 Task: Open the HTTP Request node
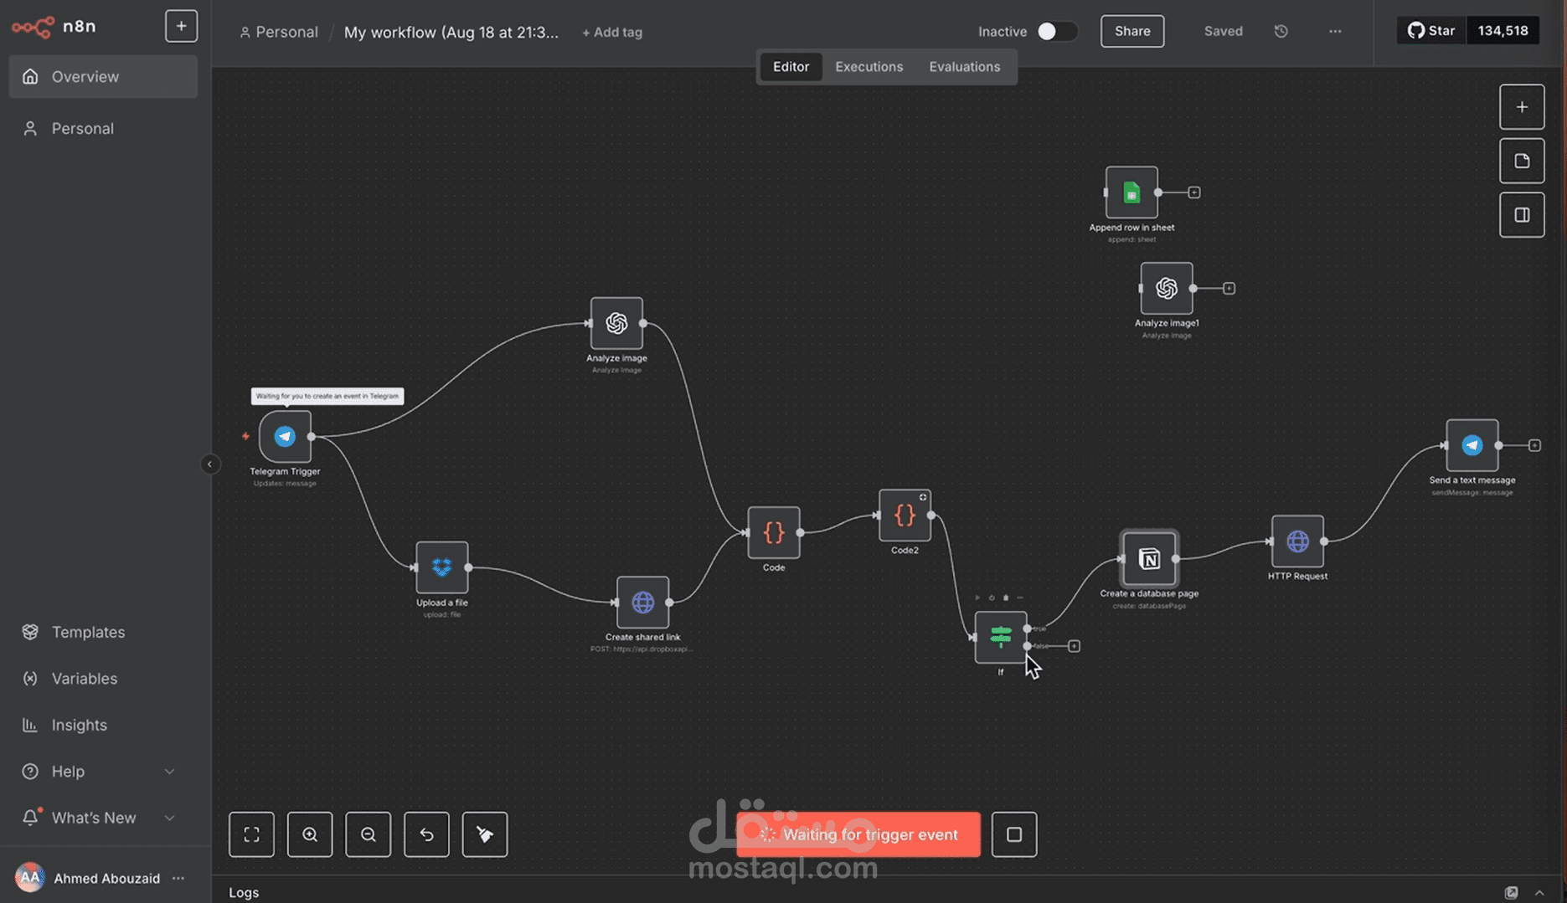(x=1297, y=541)
